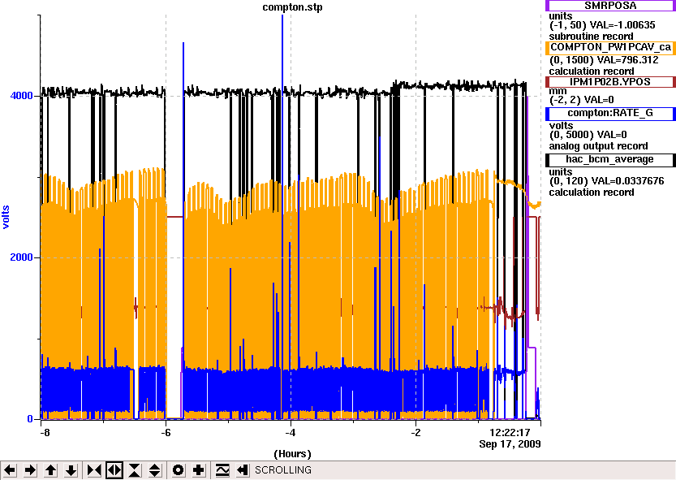Click the -6 hour axis label
Screen dimensions: 676x480
166,433
